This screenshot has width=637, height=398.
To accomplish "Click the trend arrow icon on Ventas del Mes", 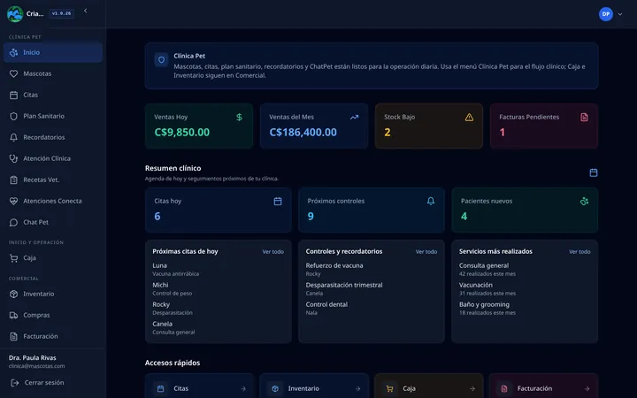I will (354, 117).
